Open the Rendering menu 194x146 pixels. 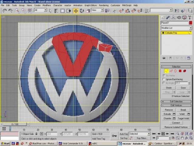pos(104,5)
